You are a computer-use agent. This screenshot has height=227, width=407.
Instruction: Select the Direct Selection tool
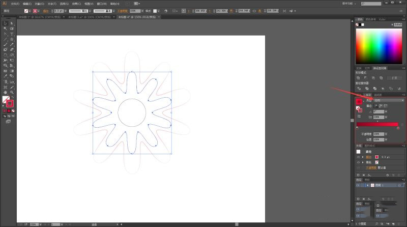[x=12, y=23]
